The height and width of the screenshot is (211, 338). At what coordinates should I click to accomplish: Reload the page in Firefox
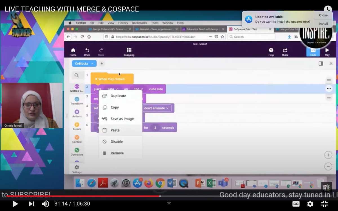point(82,37)
